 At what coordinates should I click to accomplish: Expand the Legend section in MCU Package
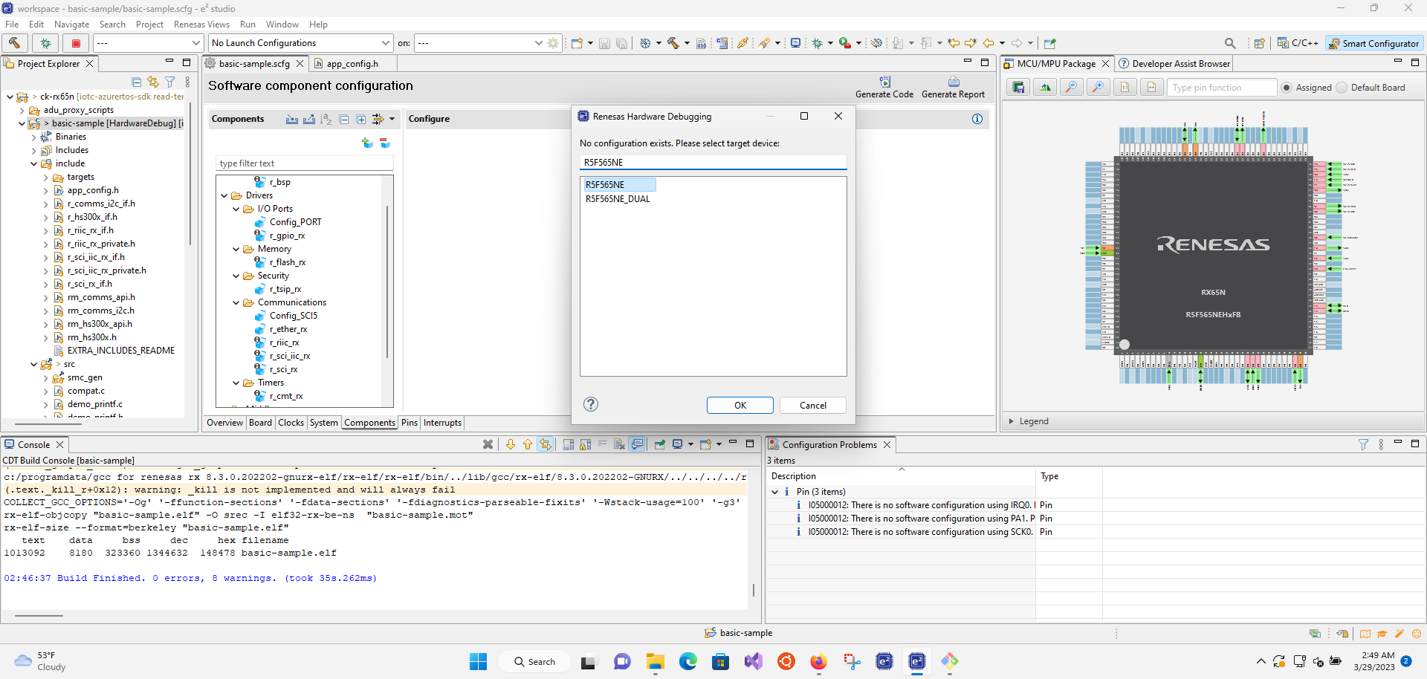click(1012, 421)
